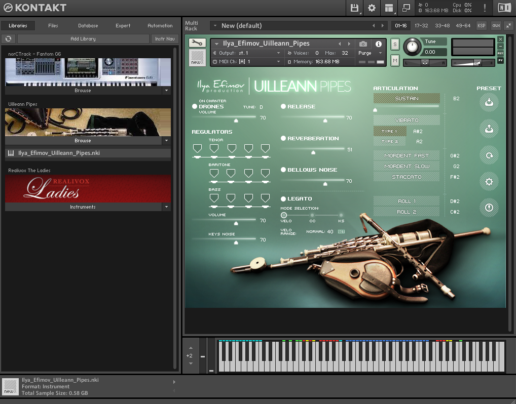Expand the Uilleann Pipes library options arrow
Viewport: 516px width, 404px height.
pyautogui.click(x=167, y=141)
